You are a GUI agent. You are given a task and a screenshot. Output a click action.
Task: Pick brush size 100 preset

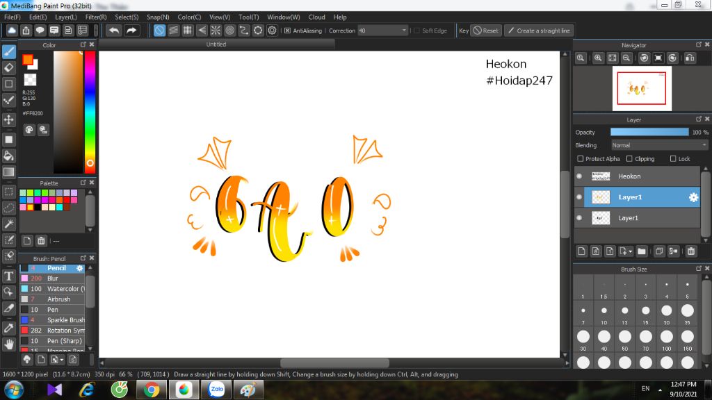pos(667,340)
